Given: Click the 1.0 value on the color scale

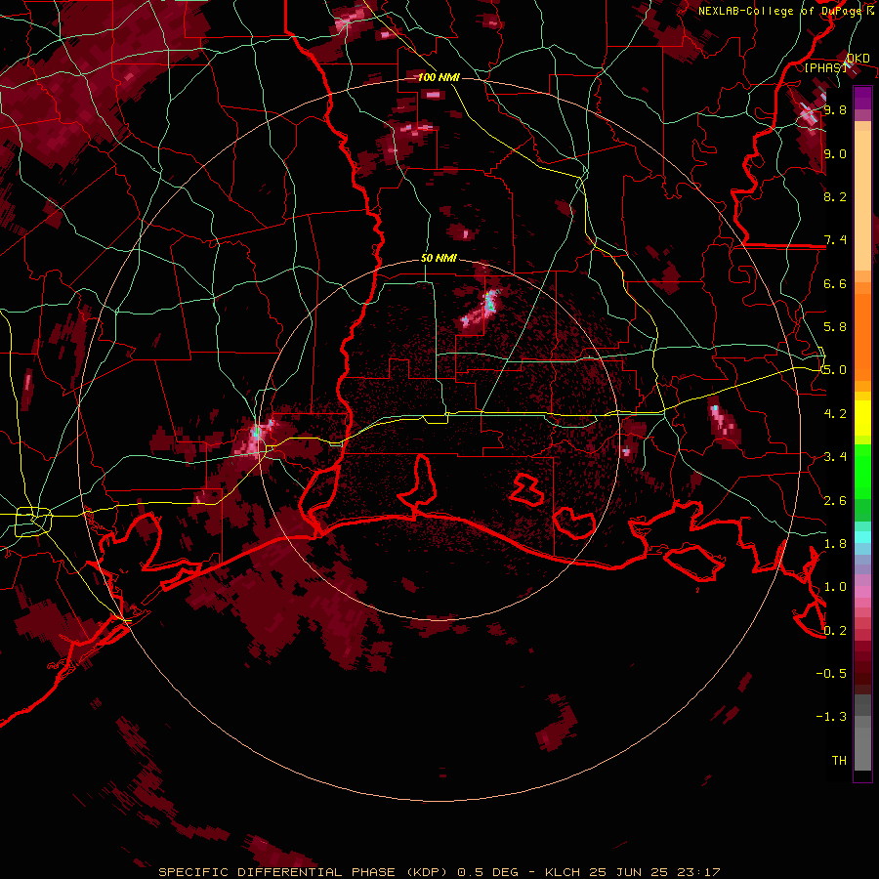Looking at the screenshot, I should point(835,587).
